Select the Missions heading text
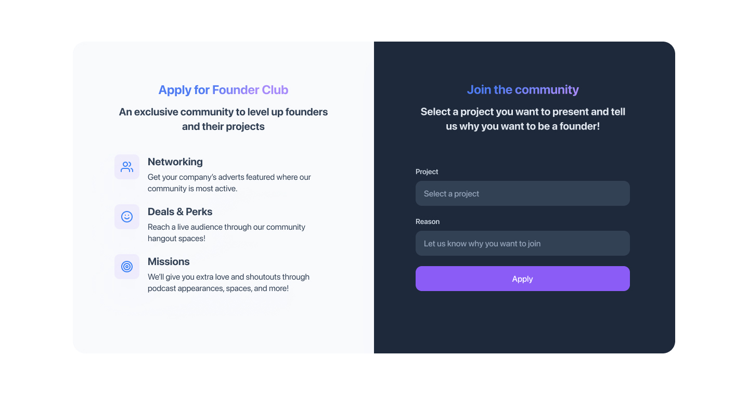 pyautogui.click(x=169, y=261)
